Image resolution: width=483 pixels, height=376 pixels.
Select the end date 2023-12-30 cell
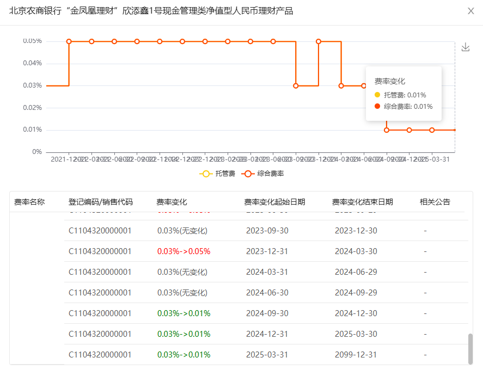click(x=356, y=231)
